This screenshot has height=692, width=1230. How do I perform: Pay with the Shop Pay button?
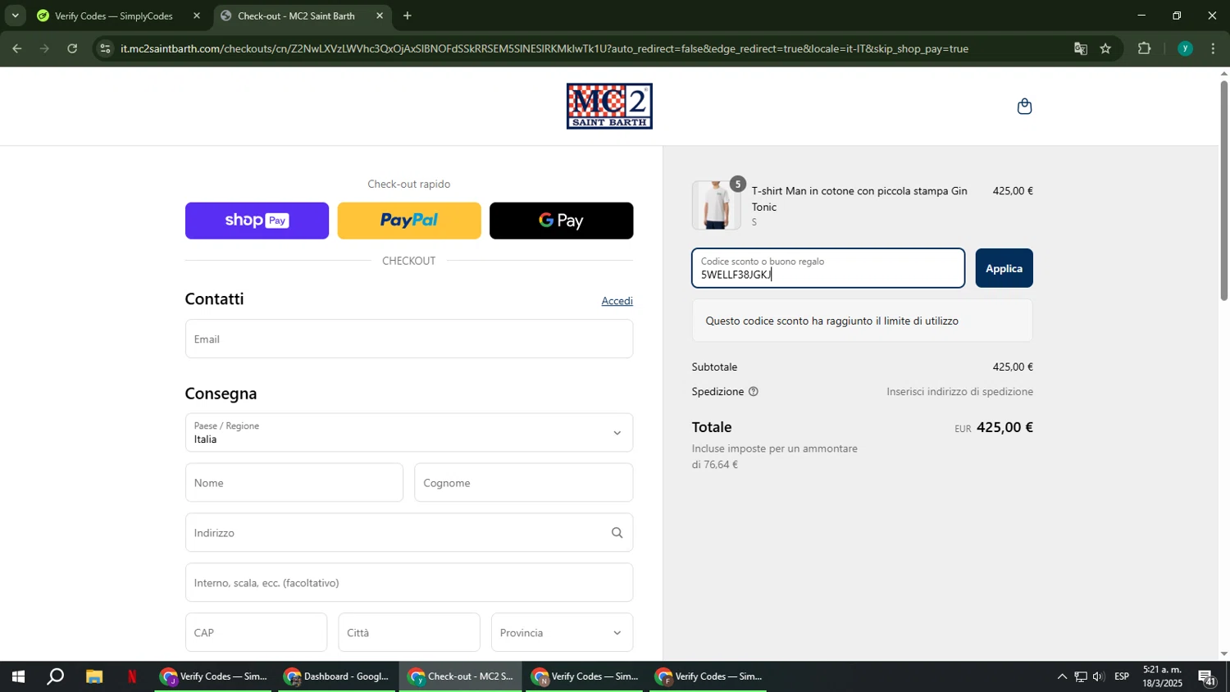click(257, 221)
